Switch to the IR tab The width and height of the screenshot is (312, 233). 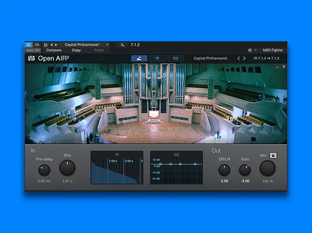157,58
